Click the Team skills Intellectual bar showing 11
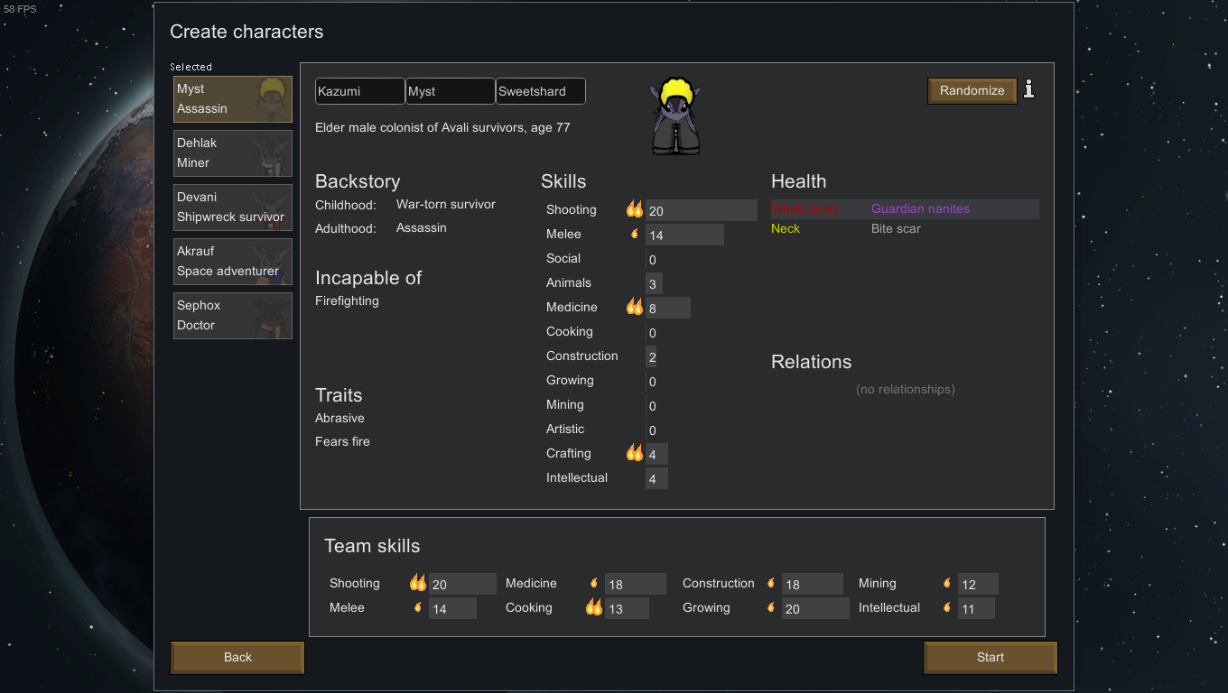This screenshot has height=693, width=1228. pyautogui.click(x=976, y=608)
